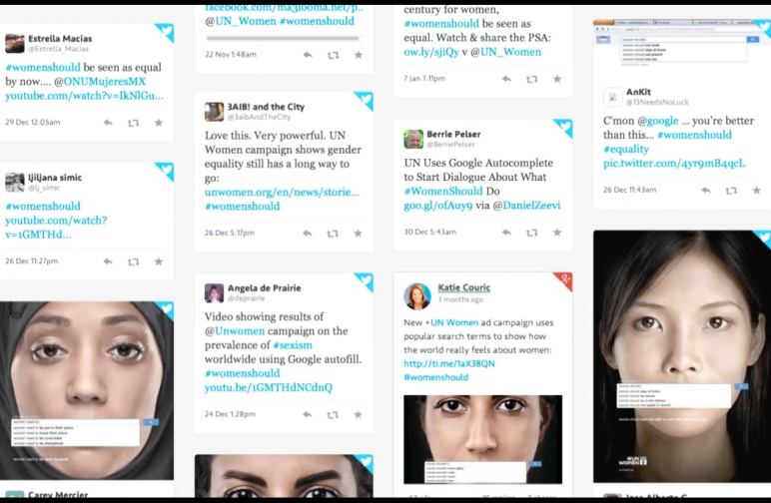Reply to Estrella Macias's tweet
The width and height of the screenshot is (771, 503).
coord(108,123)
